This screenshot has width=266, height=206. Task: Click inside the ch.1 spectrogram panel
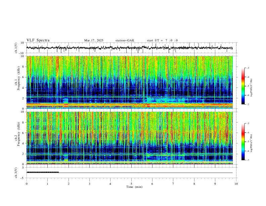[x=129, y=82]
